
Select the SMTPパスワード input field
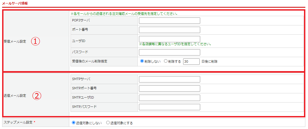coord(169,107)
